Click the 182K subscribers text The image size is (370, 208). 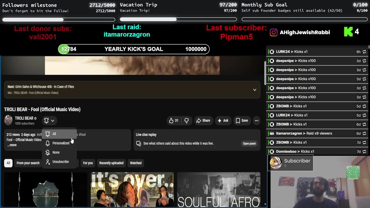pos(25,123)
